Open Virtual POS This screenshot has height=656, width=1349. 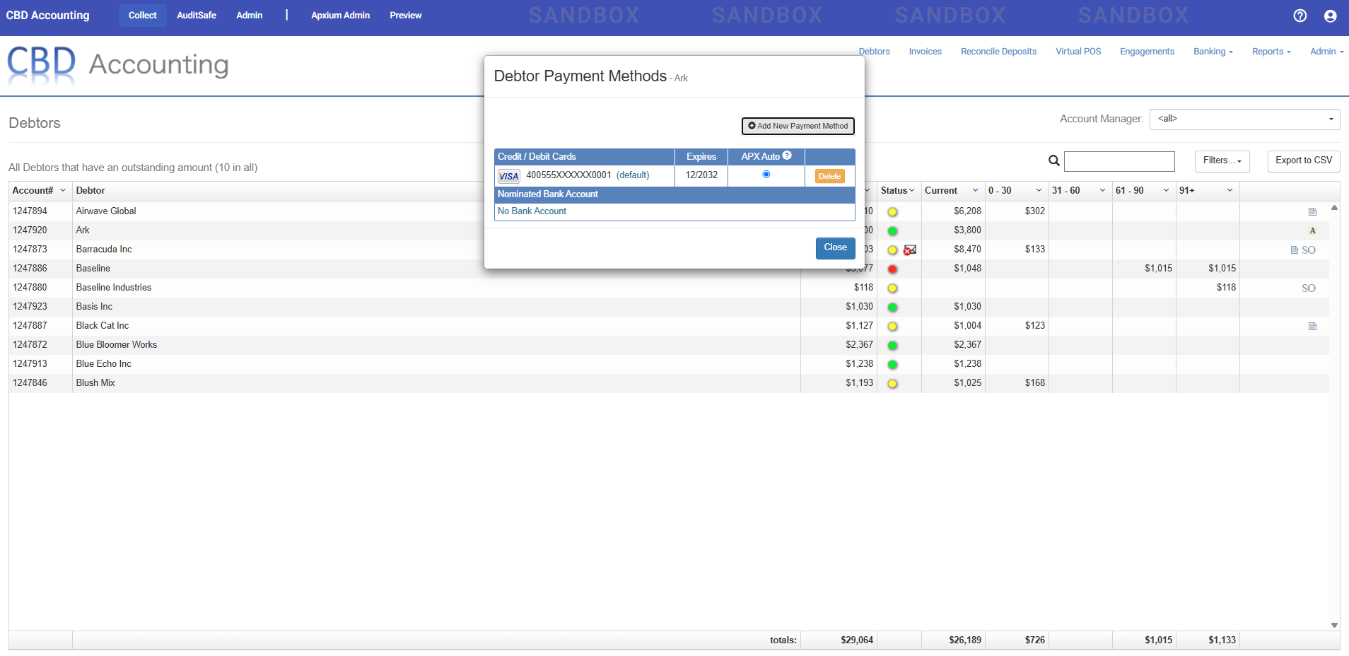(x=1078, y=52)
